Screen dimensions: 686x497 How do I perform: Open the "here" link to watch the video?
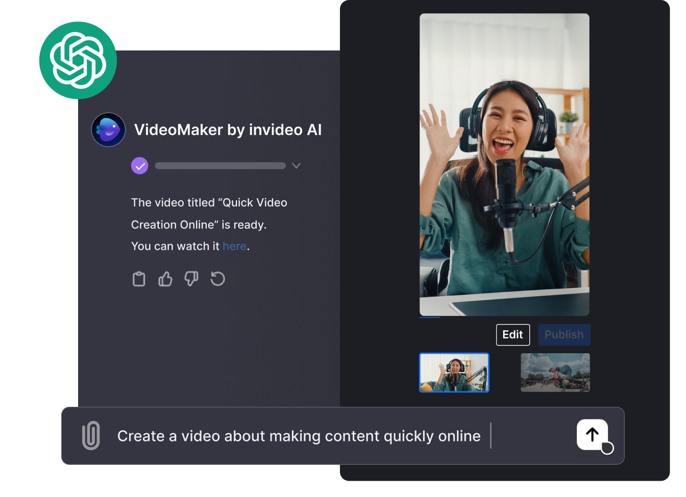point(234,246)
